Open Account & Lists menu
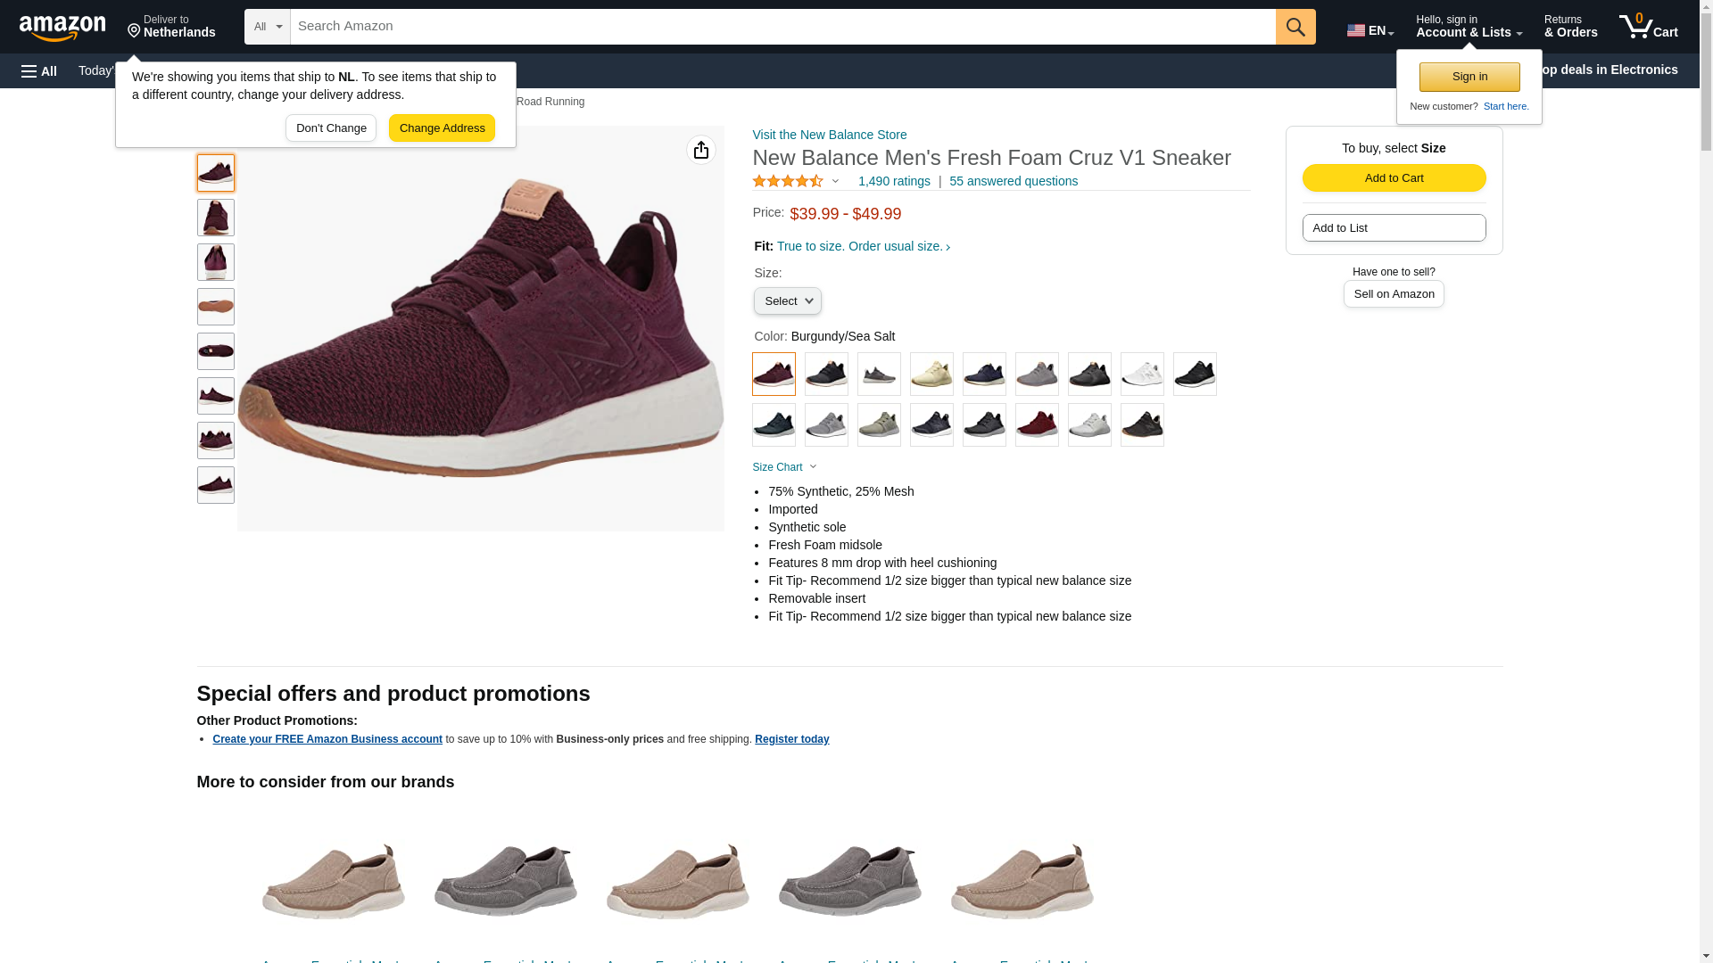1713x963 pixels. pyautogui.click(x=1469, y=27)
